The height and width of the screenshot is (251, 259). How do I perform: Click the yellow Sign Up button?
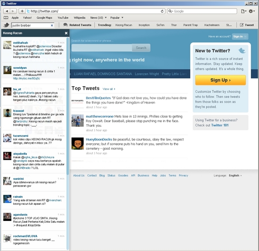click(220, 80)
